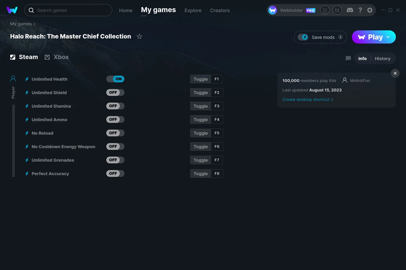Open the in-game overlay icon
The width and height of the screenshot is (406, 270).
click(x=337, y=10)
